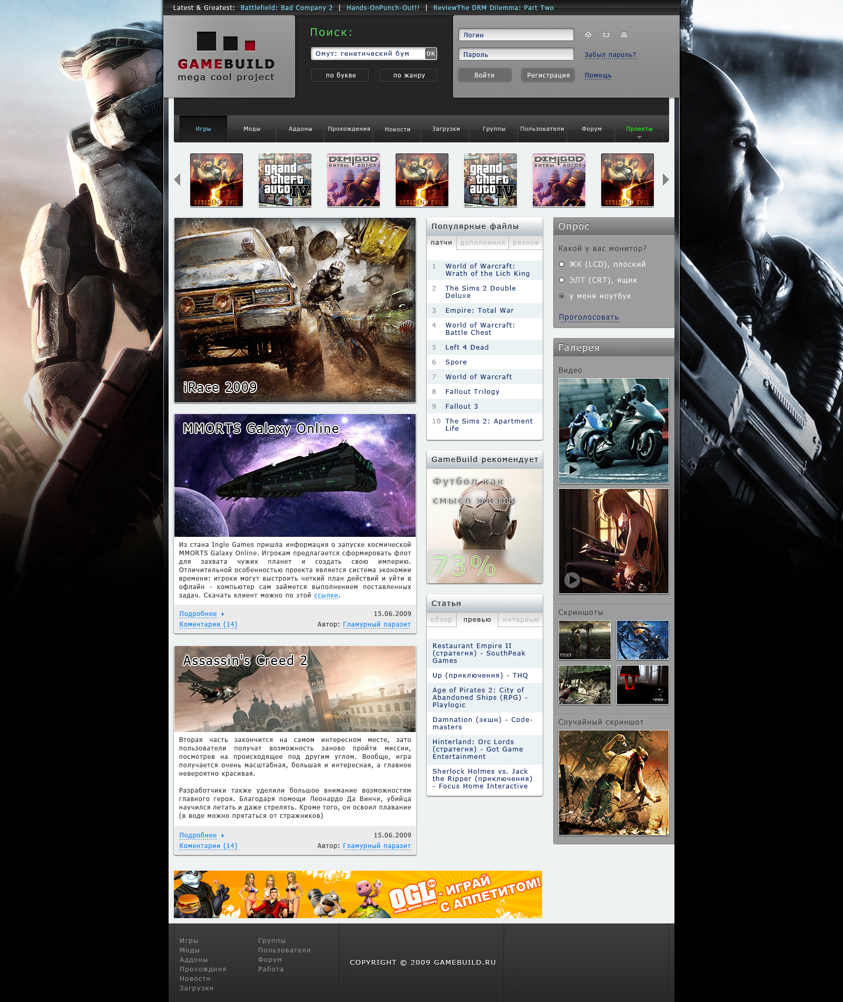Open the Помощь help link
The width and height of the screenshot is (843, 1002).
(x=598, y=75)
